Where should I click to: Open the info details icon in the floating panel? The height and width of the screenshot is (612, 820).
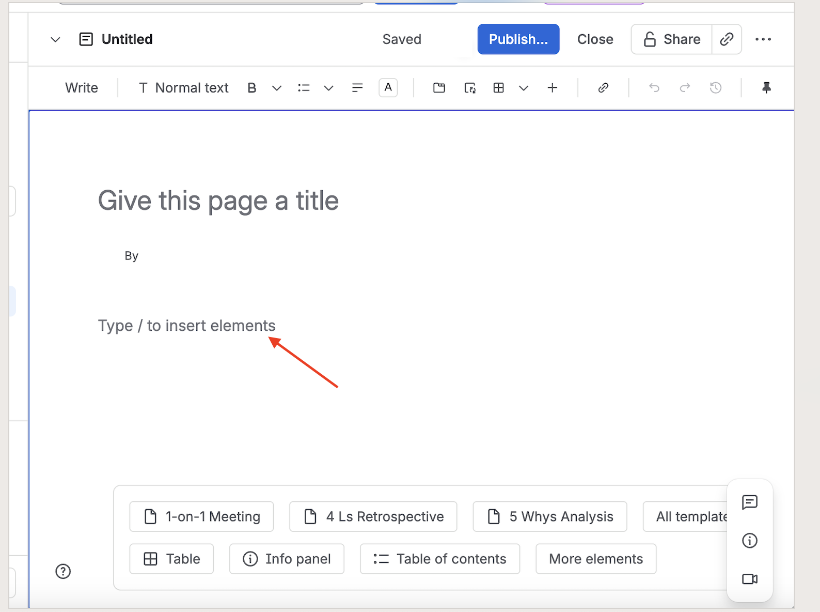(750, 541)
